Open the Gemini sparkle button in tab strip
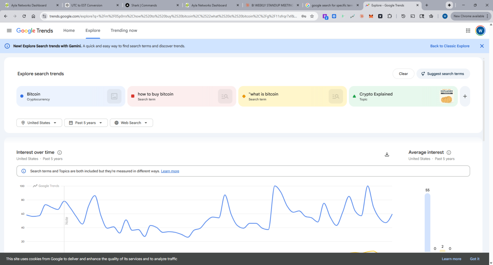The image size is (493, 265). (x=449, y=5)
